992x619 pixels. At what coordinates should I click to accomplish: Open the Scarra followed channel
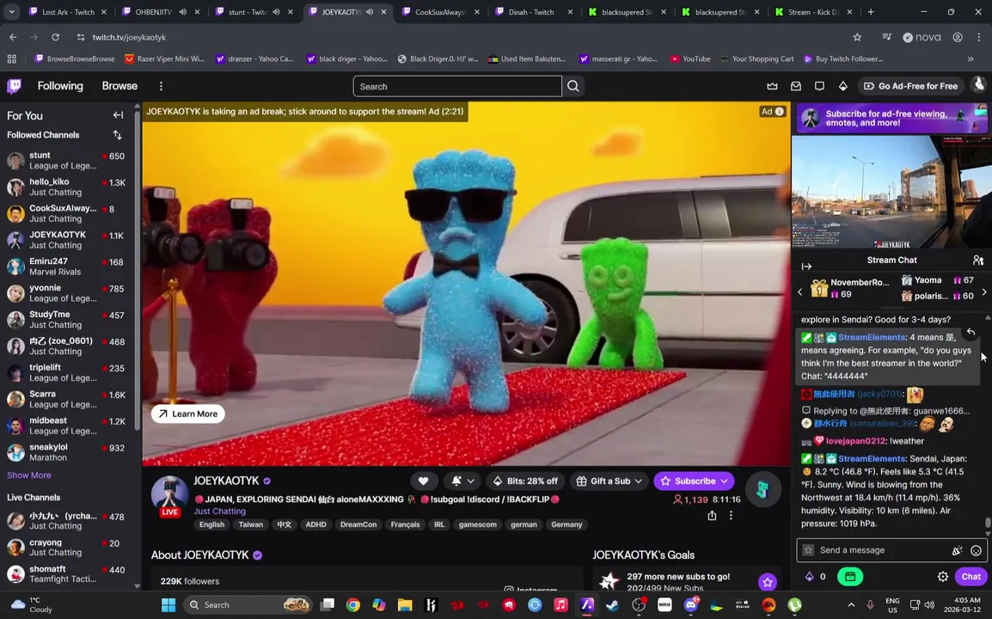pyautogui.click(x=66, y=400)
